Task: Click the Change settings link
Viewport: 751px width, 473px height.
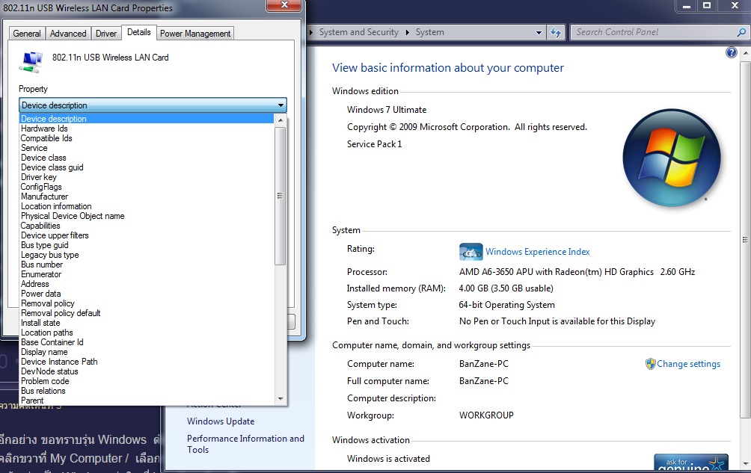Action: point(688,364)
